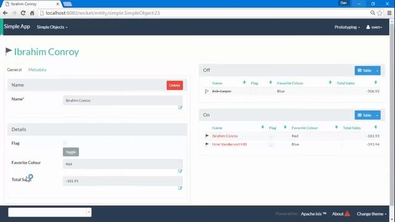Click the flag icon beside the Ibrahim Conroy title

[x=9, y=51]
